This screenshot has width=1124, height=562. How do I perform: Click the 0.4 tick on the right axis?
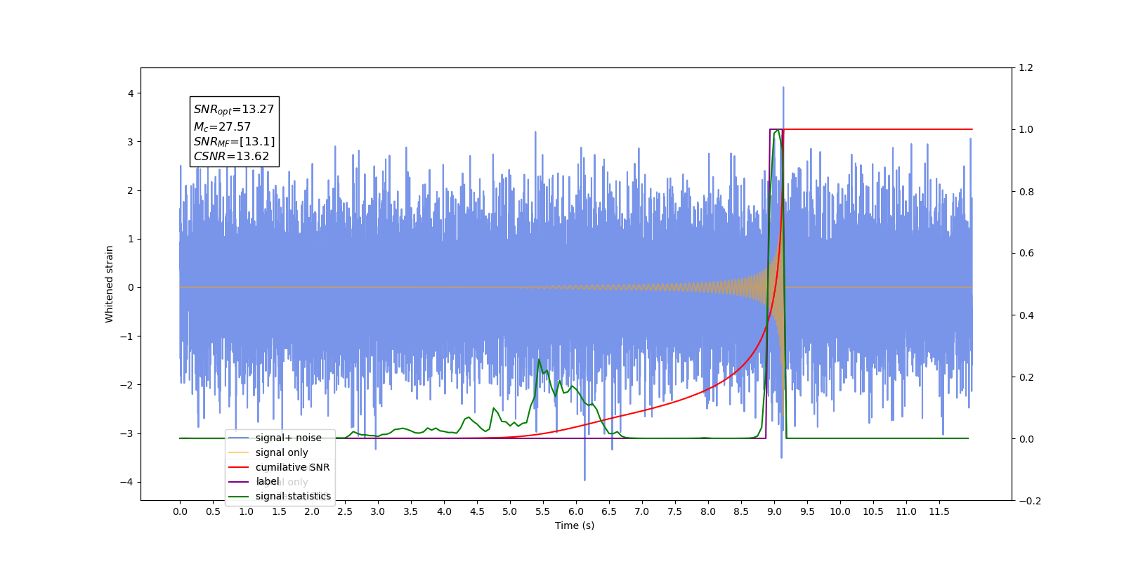(1026, 315)
